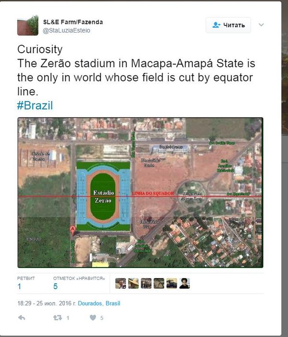Click the @StaLuziaEsteio handle
288x337 pixels.
[x=67, y=30]
